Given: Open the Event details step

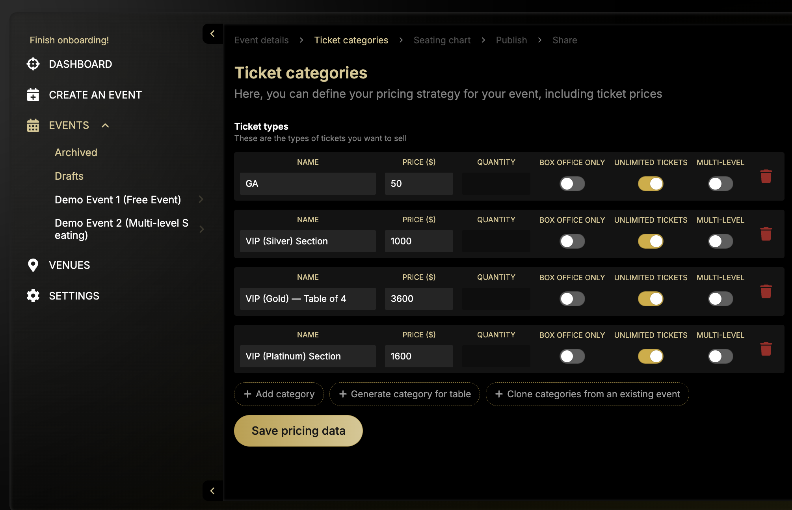Looking at the screenshot, I should point(261,40).
